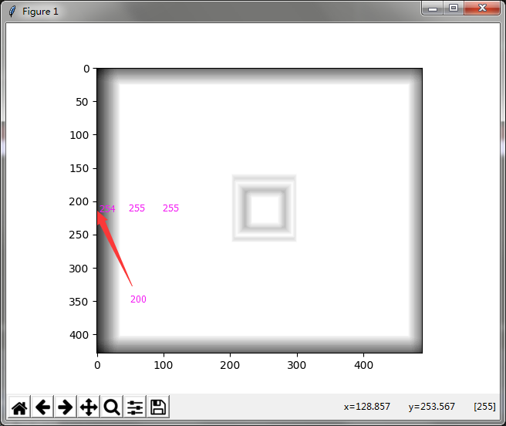506x426 pixels.
Task: Reset view with the Home icon
Action: (19, 407)
